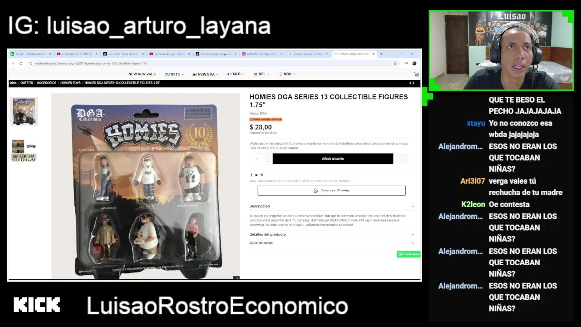Go to ACCESORIOS breadcrumb link
This screenshot has width=581, height=327.
(47, 83)
